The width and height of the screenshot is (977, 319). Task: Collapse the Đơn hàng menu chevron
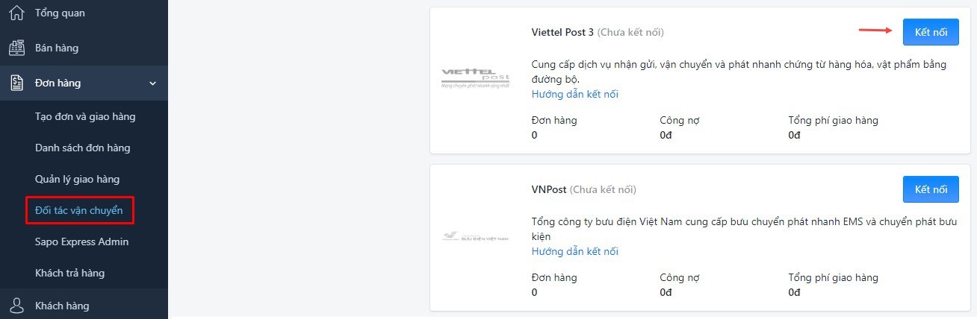pyautogui.click(x=153, y=83)
